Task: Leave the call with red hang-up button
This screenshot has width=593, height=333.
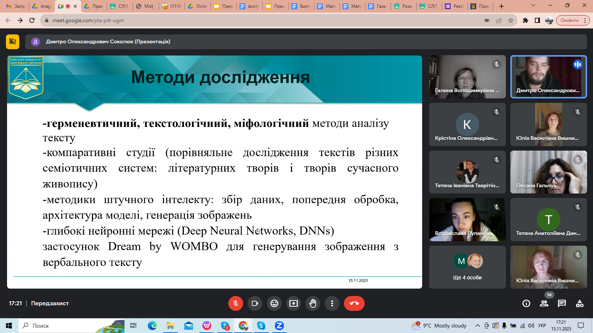Action: (354, 303)
